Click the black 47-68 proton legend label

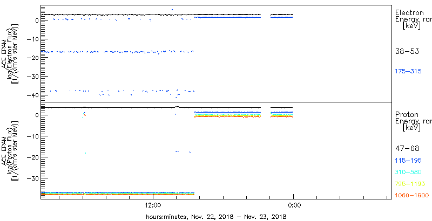[407, 149]
